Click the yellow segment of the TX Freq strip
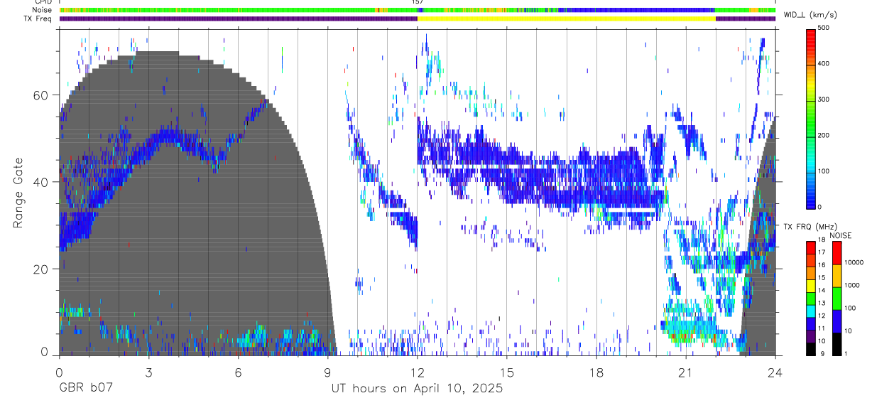Viewport: 872px width, 403px height. click(x=567, y=18)
